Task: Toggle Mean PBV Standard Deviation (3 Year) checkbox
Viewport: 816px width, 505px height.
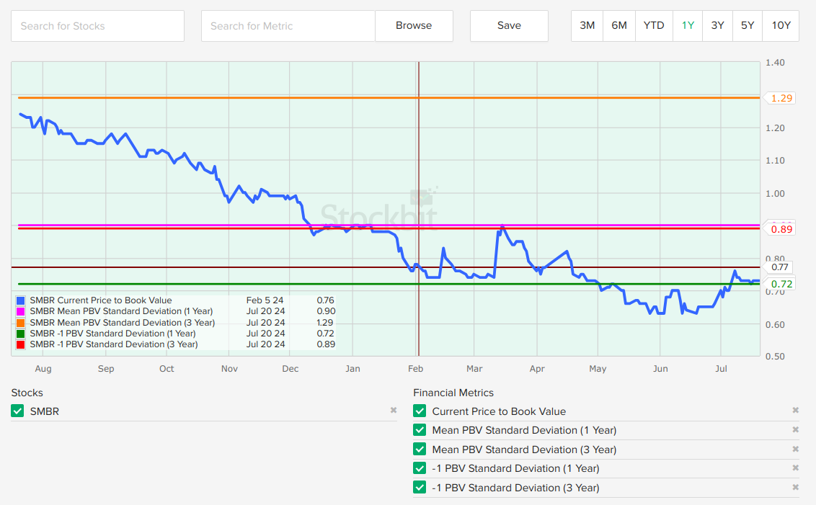Action: pos(420,450)
